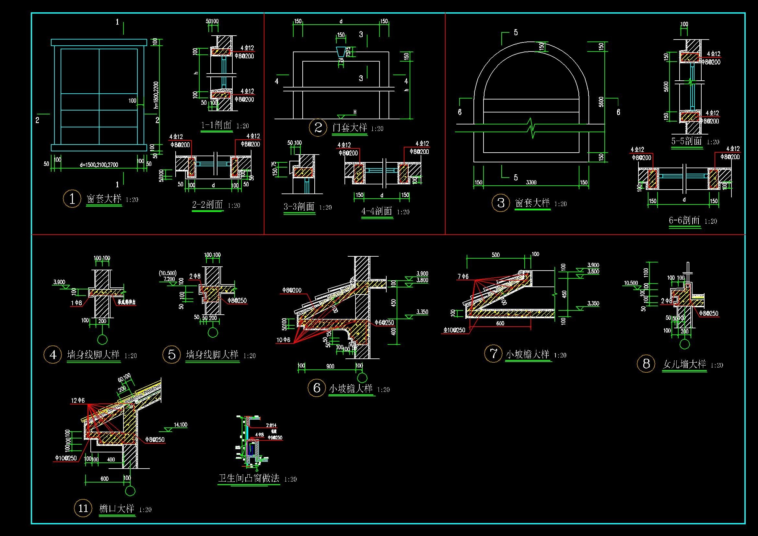Click the '14.100' elevation mark

coord(180,425)
